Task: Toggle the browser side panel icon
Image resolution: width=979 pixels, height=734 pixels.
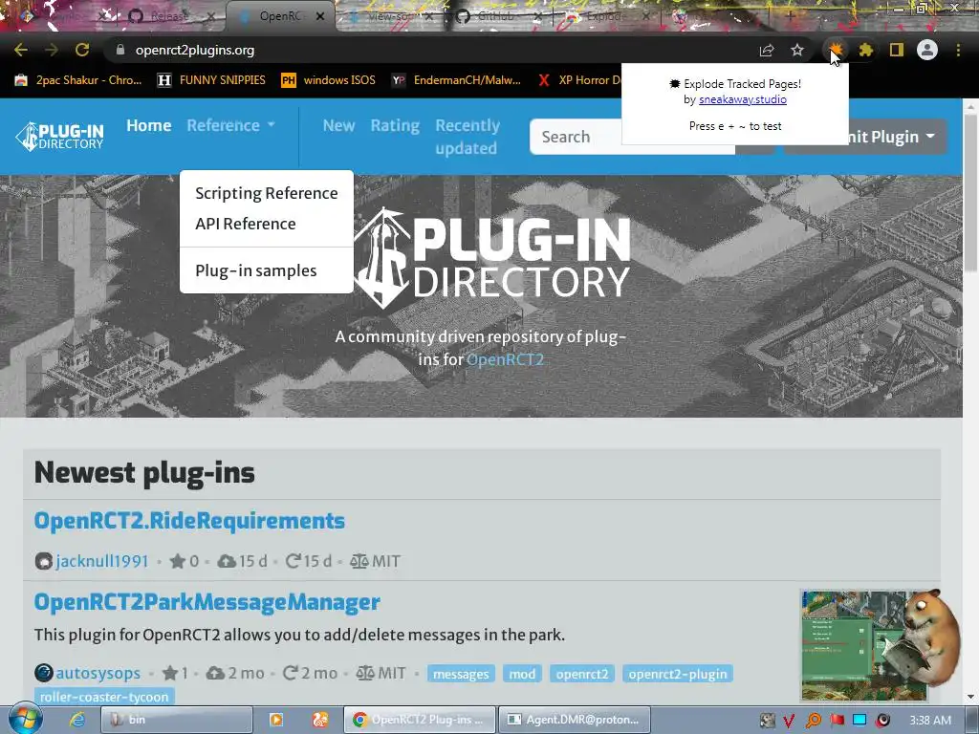Action: click(897, 50)
